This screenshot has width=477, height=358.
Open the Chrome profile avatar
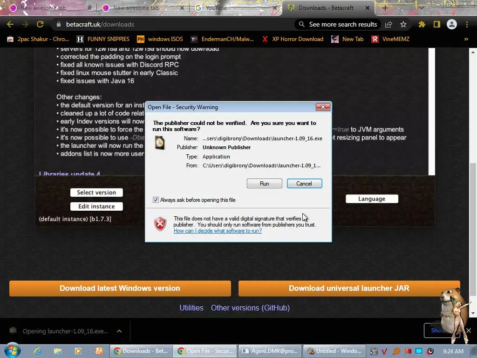[452, 24]
